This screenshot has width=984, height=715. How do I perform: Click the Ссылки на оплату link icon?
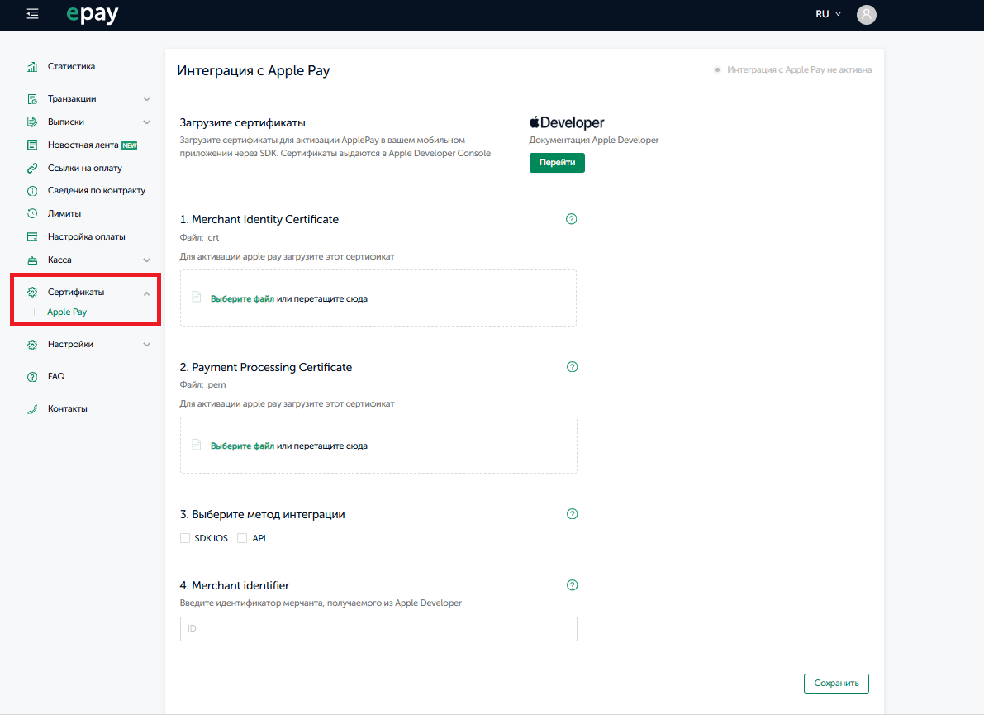pos(32,169)
